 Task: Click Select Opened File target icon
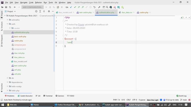(x=36, y=11)
